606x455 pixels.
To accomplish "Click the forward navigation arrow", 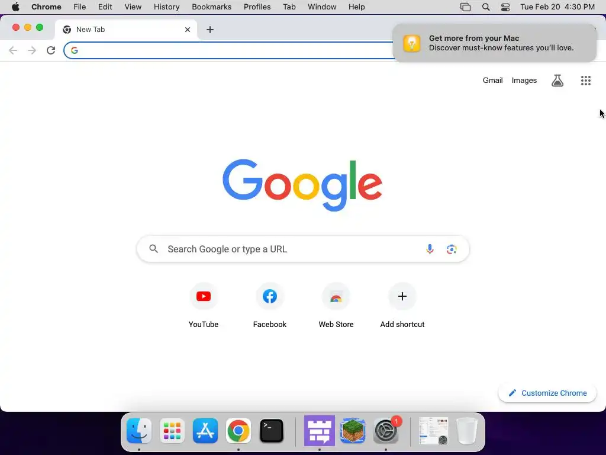I will click(x=32, y=50).
